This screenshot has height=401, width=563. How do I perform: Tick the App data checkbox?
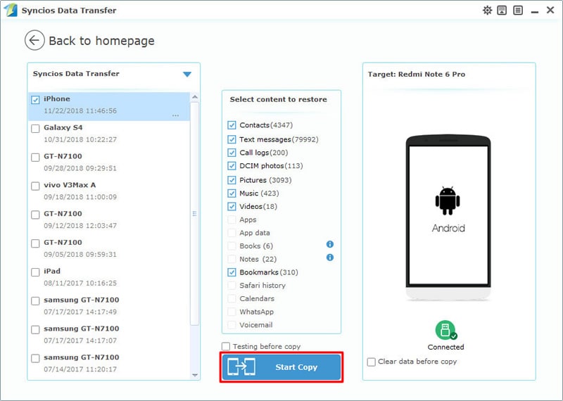point(232,233)
